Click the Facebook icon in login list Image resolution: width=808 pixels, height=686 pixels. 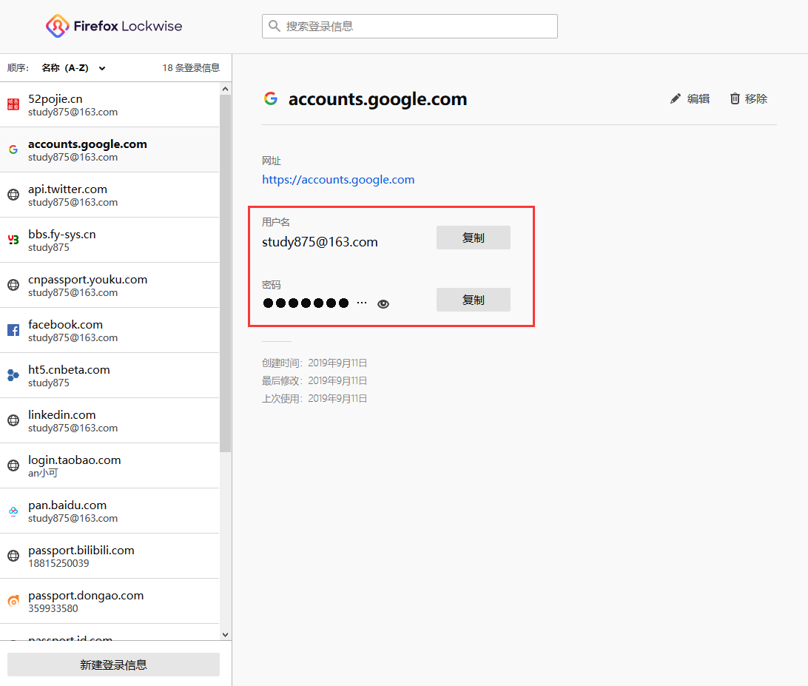click(x=13, y=330)
